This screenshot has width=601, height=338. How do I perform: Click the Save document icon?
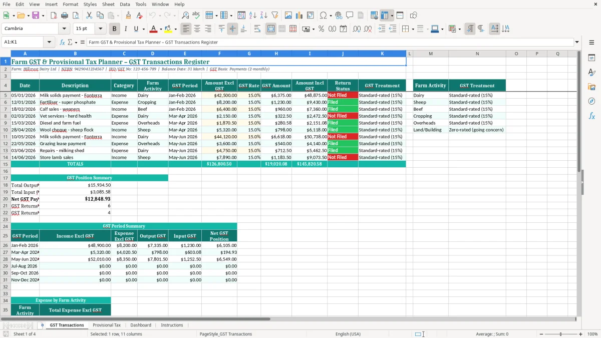36,16
